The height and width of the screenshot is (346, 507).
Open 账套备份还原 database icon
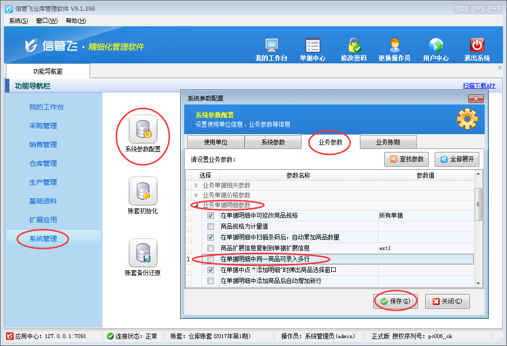coord(143,253)
